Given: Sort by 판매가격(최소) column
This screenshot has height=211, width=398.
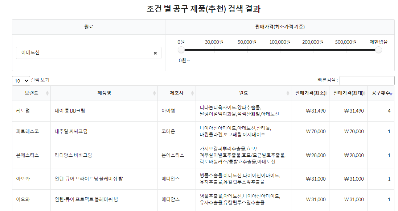Looking at the screenshot, I should (x=310, y=93).
